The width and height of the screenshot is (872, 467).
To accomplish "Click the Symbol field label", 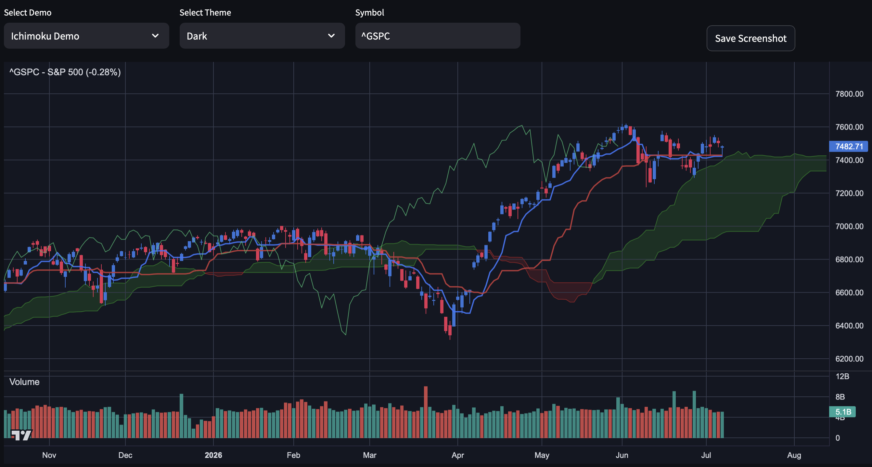I will coord(370,13).
